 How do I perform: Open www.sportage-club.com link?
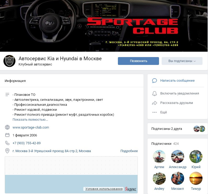click(x=31, y=127)
